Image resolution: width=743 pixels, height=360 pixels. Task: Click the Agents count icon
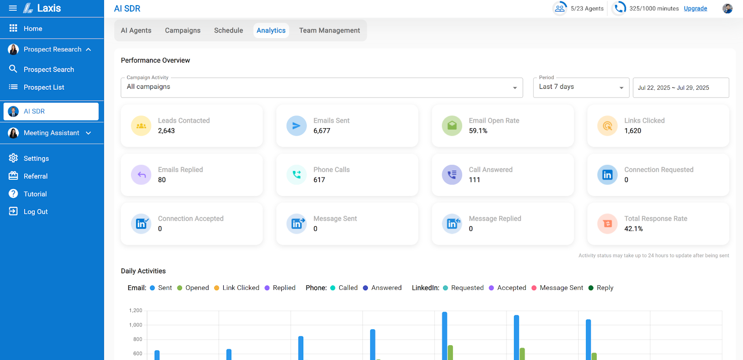coord(560,8)
